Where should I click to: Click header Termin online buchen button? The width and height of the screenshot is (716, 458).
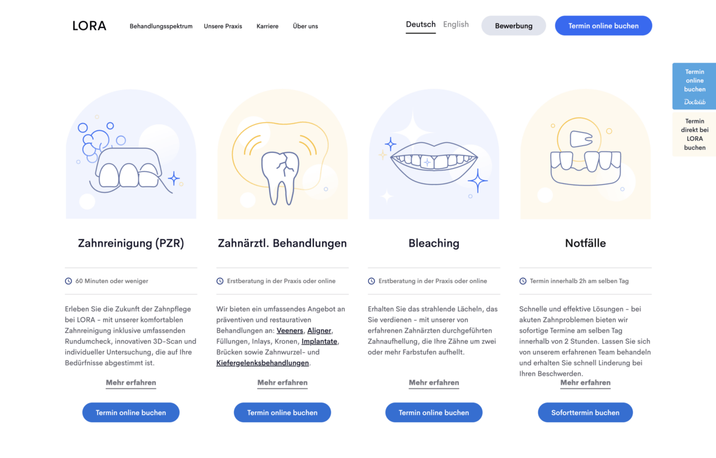pos(603,26)
